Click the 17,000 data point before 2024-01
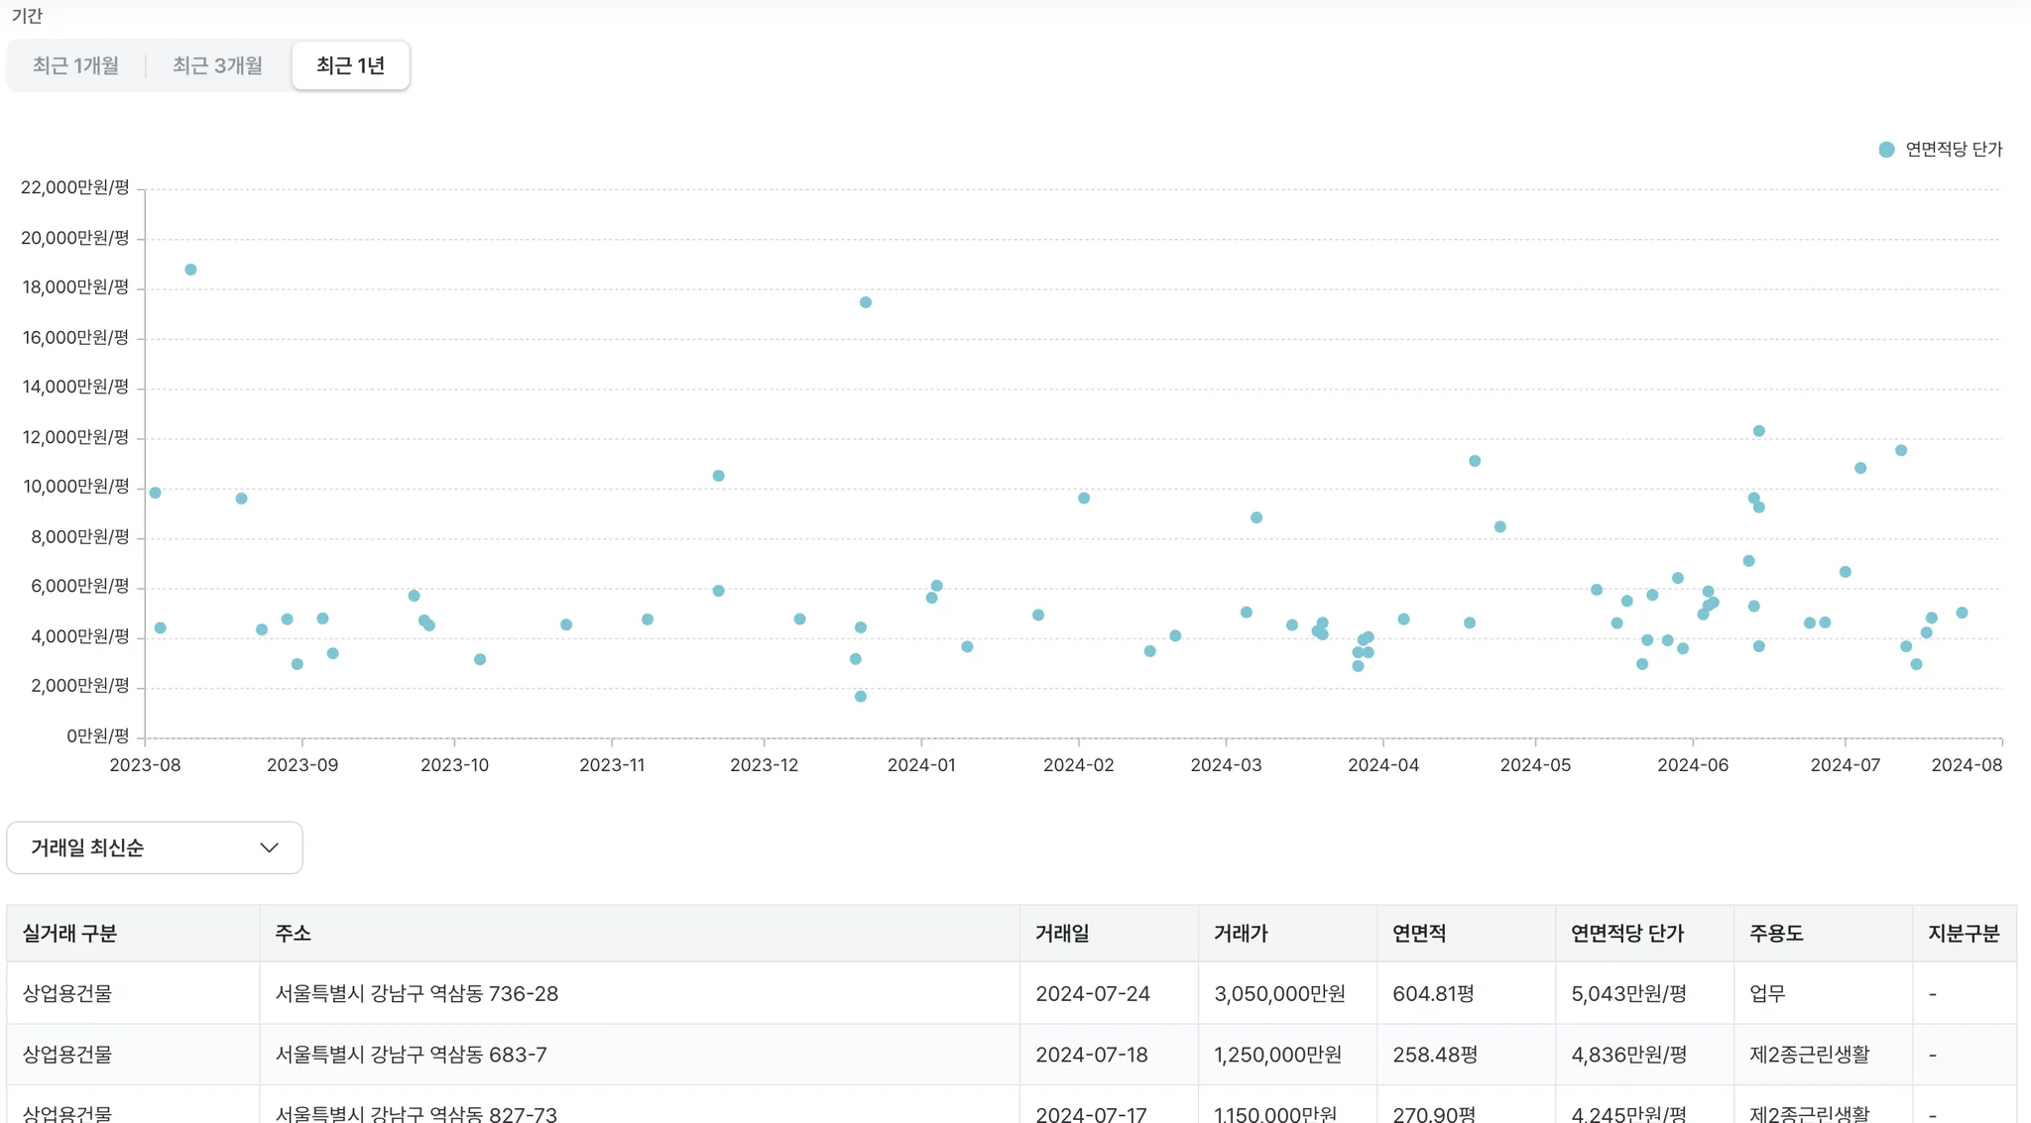Image resolution: width=2031 pixels, height=1123 pixels. [866, 302]
